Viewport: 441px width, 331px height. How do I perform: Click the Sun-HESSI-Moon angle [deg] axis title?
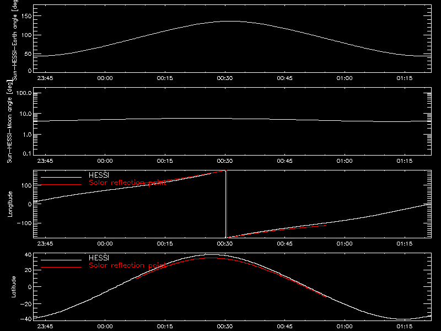[x=9, y=121]
